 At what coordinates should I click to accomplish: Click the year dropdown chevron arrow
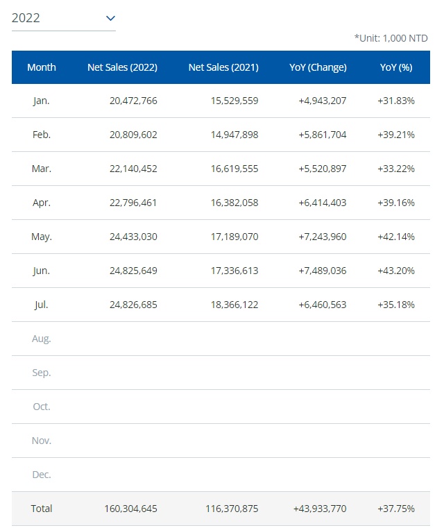[x=110, y=18]
